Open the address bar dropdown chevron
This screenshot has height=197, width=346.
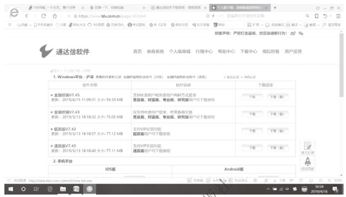click(x=220, y=16)
